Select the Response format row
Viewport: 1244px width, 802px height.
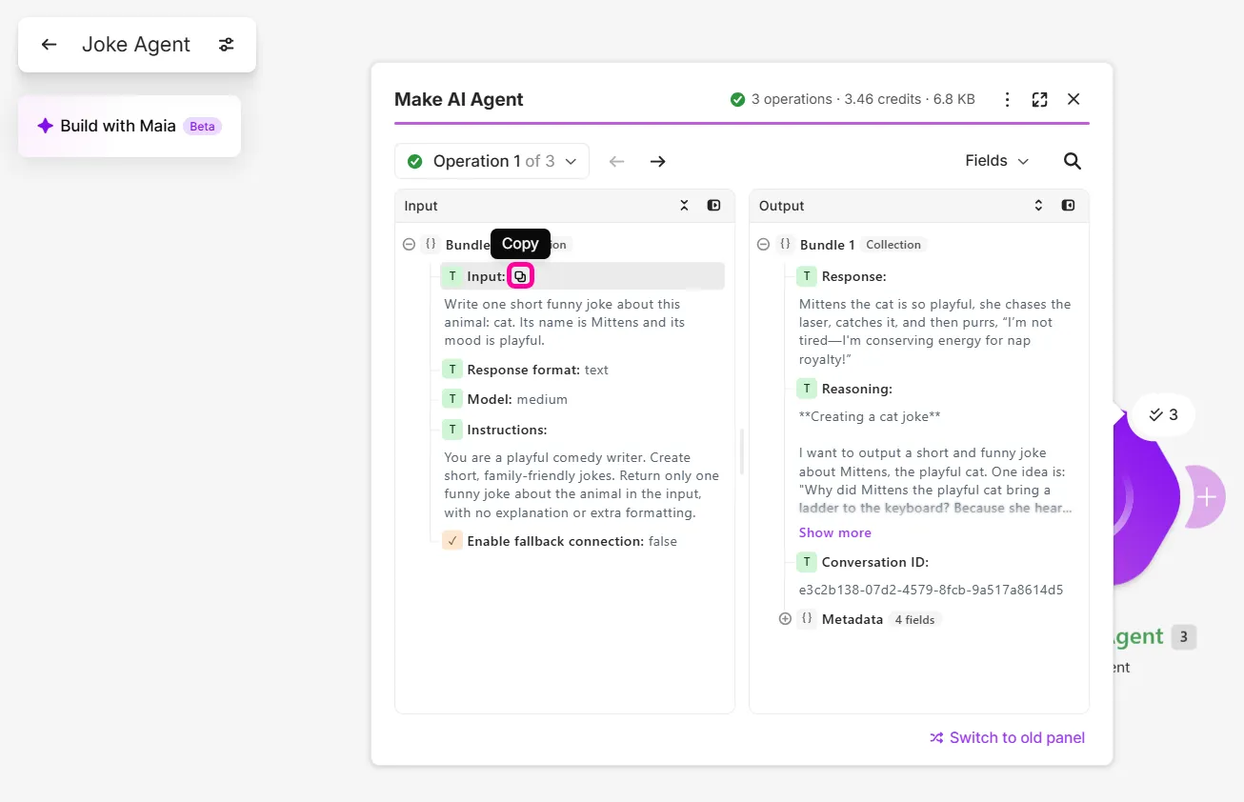(525, 370)
